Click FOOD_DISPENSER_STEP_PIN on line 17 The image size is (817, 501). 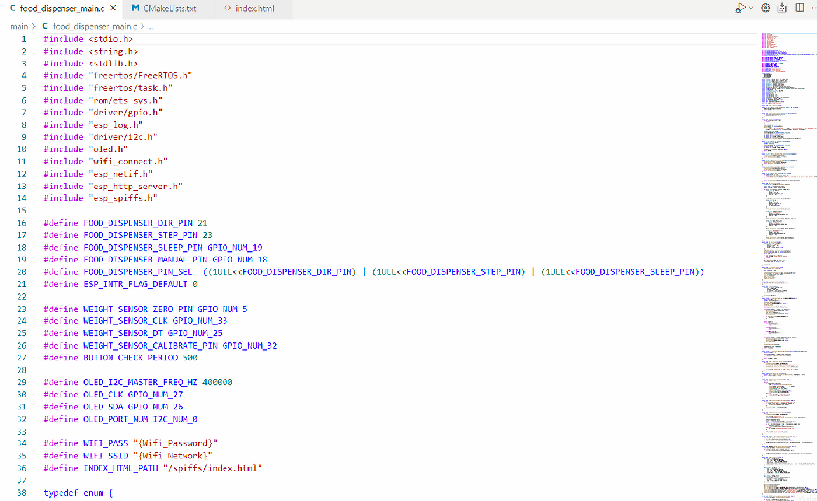[x=141, y=235]
